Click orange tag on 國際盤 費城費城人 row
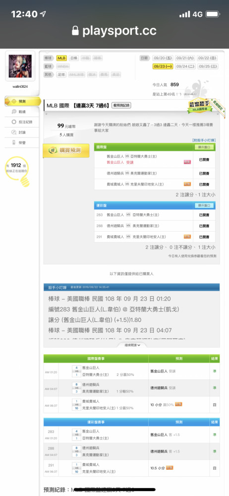The image size is (229, 496). [x=187, y=184]
